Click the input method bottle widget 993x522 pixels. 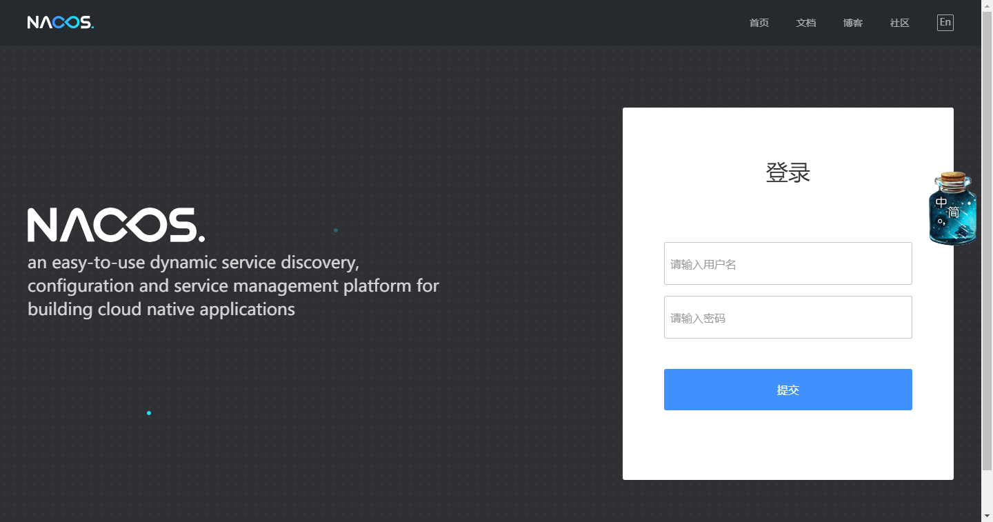(953, 209)
